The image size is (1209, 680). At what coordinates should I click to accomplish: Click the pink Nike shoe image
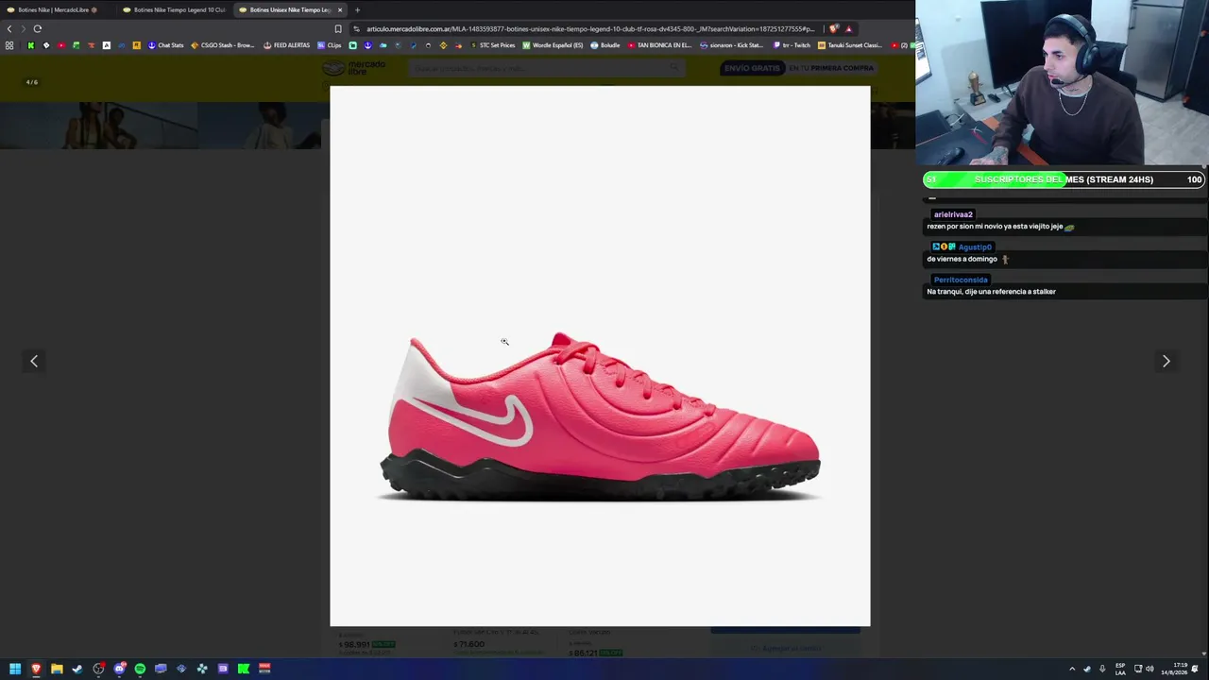(x=600, y=416)
